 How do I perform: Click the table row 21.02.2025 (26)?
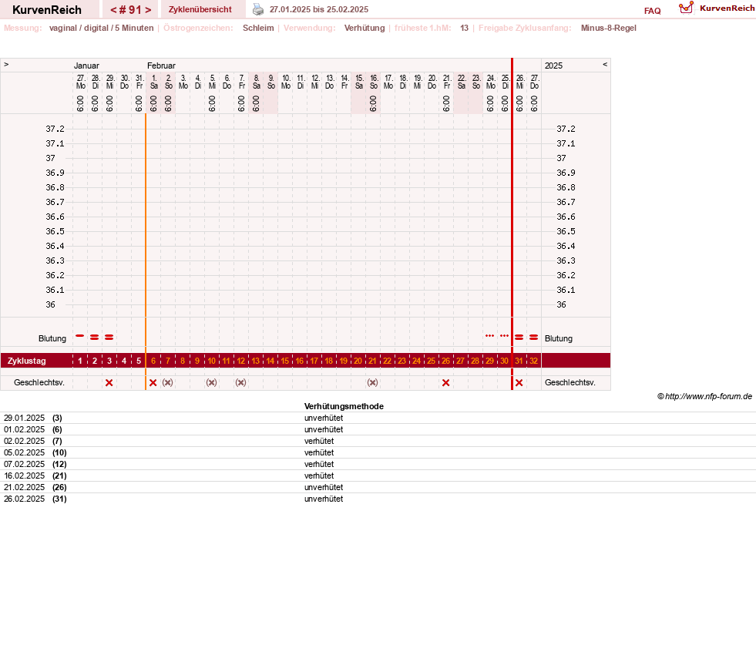378,488
